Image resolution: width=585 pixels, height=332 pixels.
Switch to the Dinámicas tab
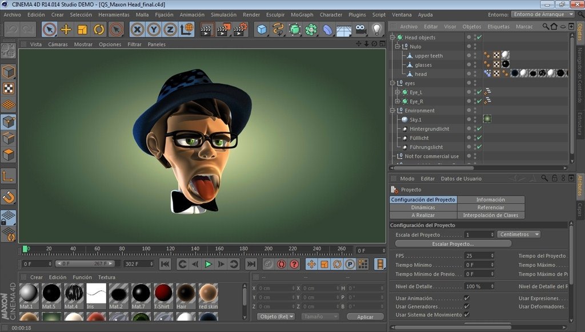pos(423,208)
